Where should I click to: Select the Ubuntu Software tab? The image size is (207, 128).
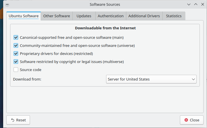[x=24, y=16]
